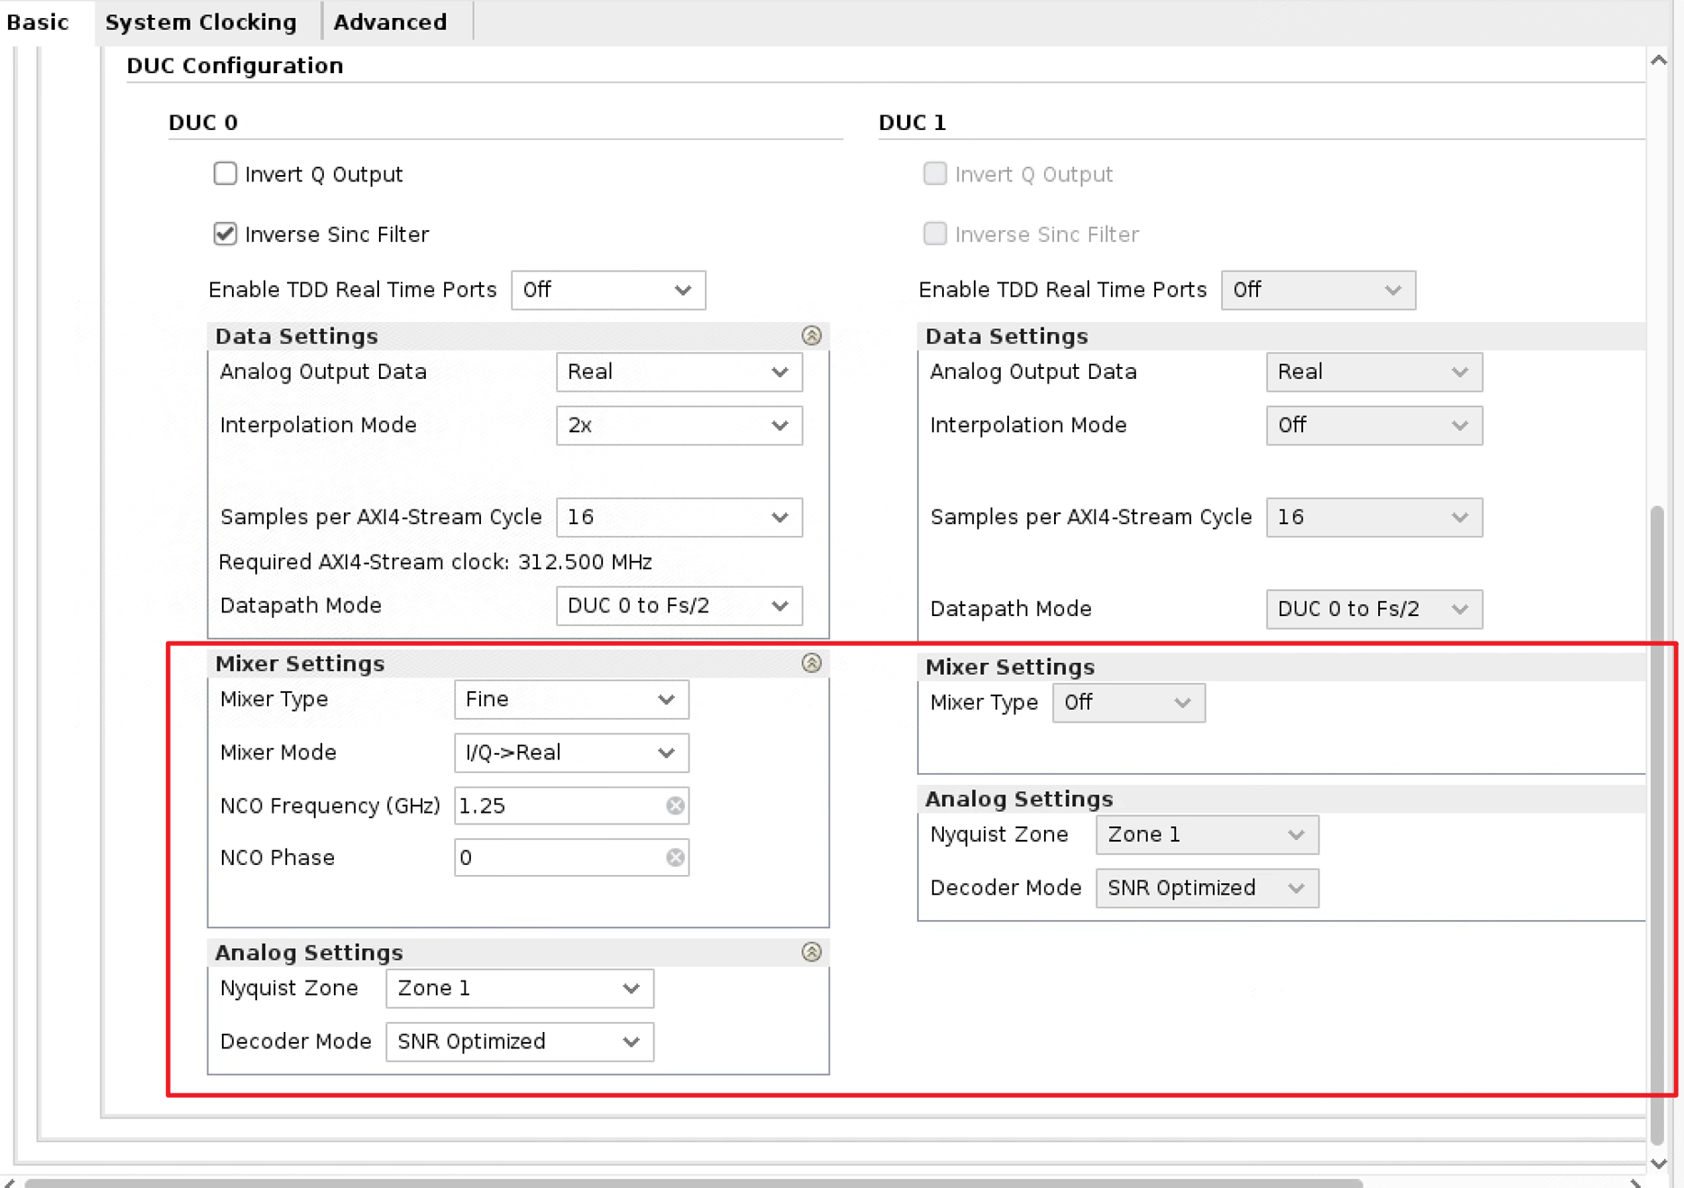Switch to the System Clocking tab
Screen dimensions: 1684x1188
(200, 22)
